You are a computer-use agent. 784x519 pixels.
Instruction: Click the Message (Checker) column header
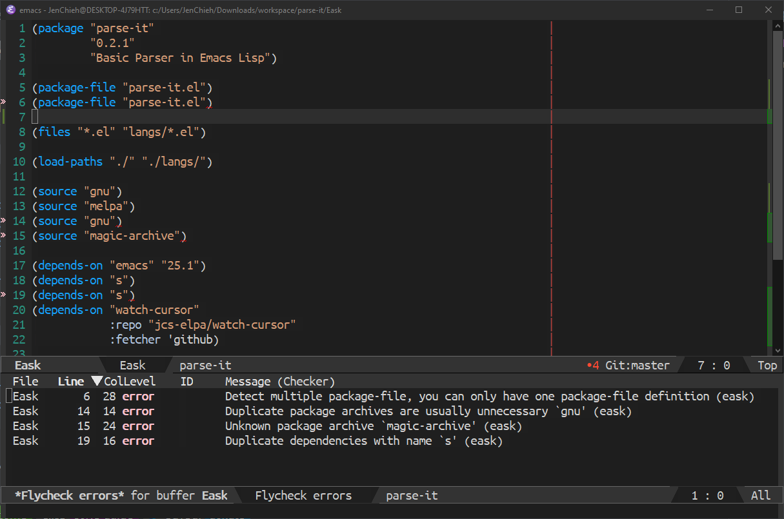click(280, 381)
